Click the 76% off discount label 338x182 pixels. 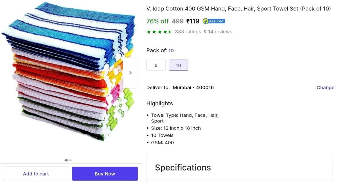157,21
